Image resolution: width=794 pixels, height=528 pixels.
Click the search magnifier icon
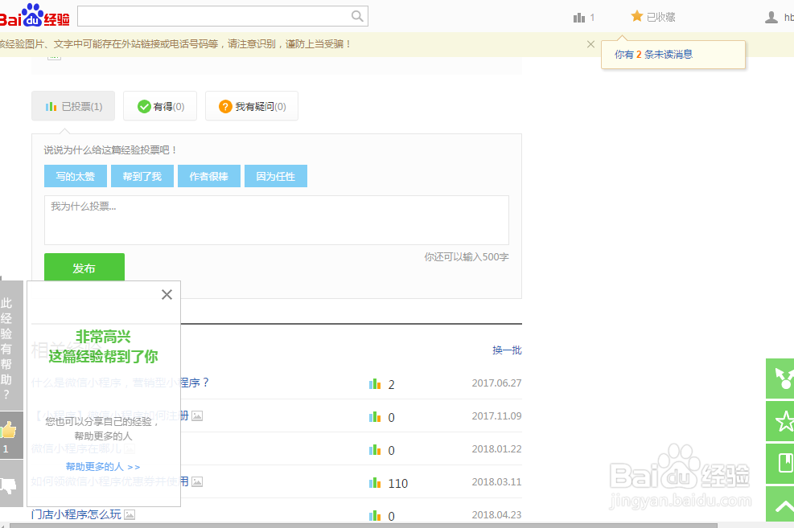pos(357,16)
